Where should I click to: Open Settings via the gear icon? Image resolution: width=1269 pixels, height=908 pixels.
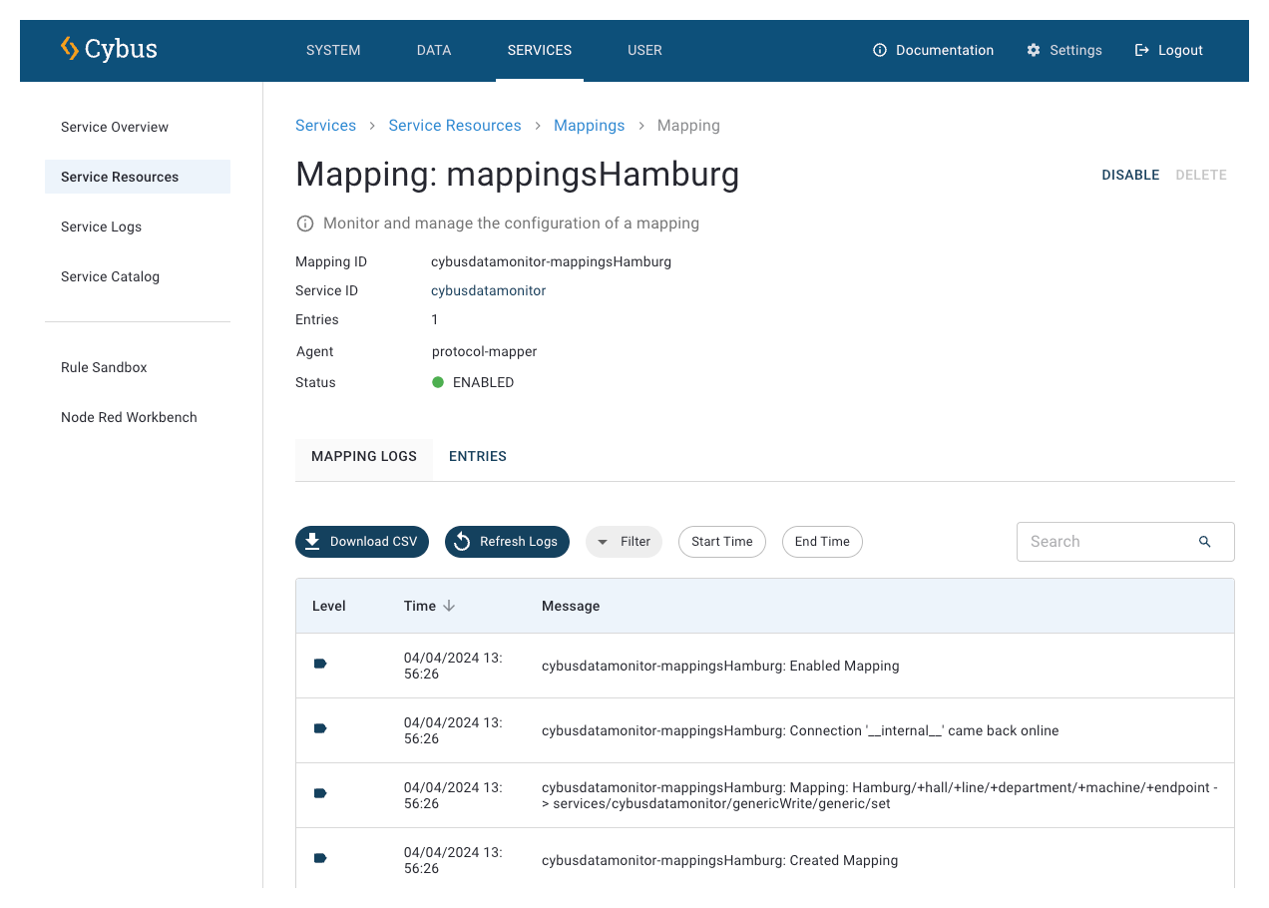pos(1034,50)
